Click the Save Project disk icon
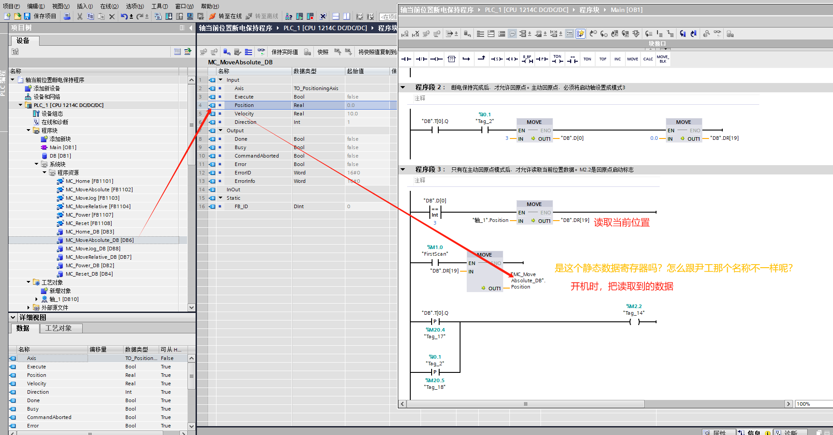The height and width of the screenshot is (435, 833). point(27,16)
